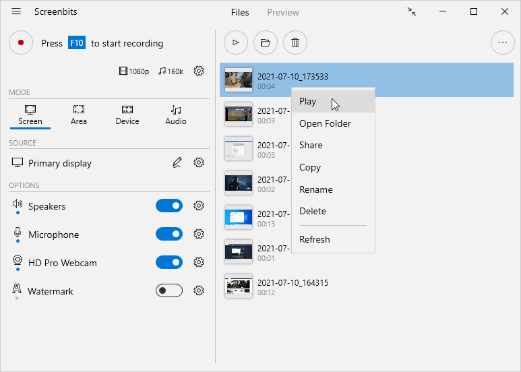Click the 160k audio quality indicator
Image resolution: width=521 pixels, height=372 pixels.
pyautogui.click(x=171, y=71)
